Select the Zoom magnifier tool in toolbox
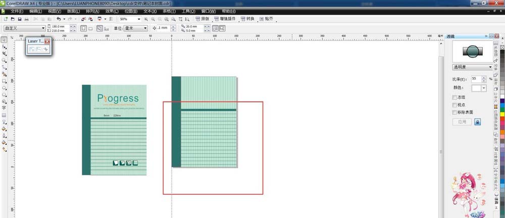 coord(4,60)
